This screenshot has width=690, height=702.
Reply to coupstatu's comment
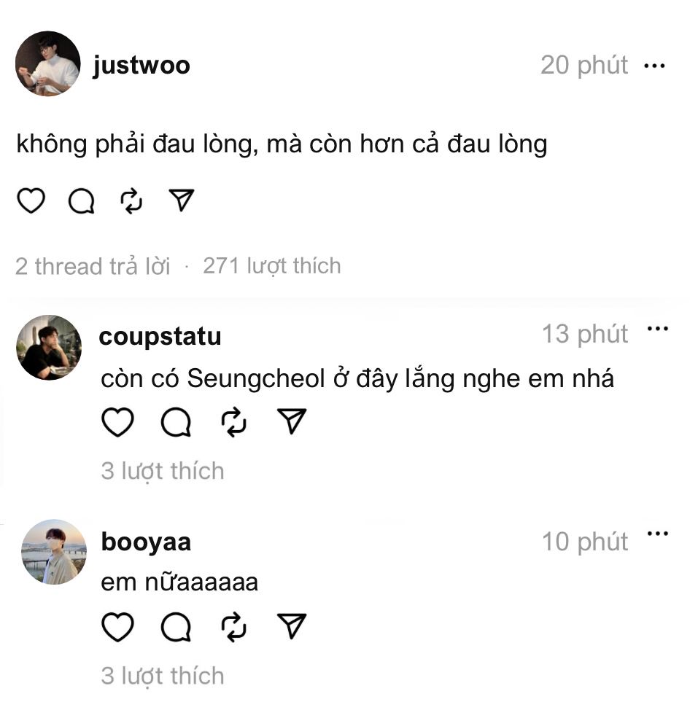tap(176, 422)
